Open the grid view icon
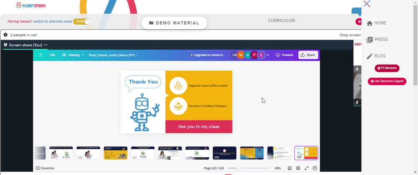The height and width of the screenshot is (175, 418). pos(298,168)
